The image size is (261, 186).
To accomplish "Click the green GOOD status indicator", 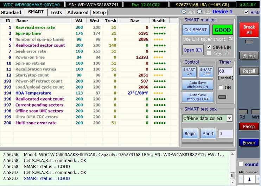I will (223, 30).
